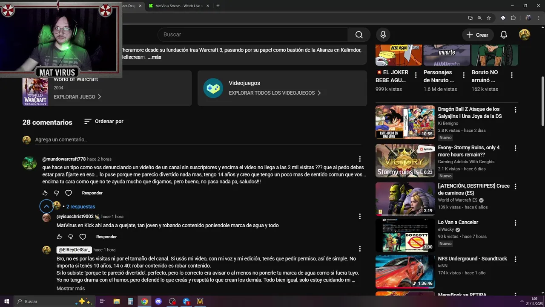Open options menu for @ElReyDelSur_ reply
The height and width of the screenshot is (307, 545).
pos(360,249)
